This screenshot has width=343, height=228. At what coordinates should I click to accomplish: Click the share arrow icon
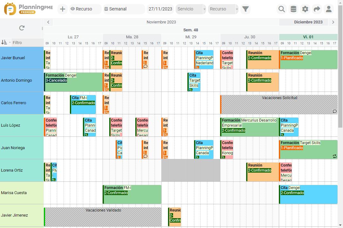pos(317,9)
